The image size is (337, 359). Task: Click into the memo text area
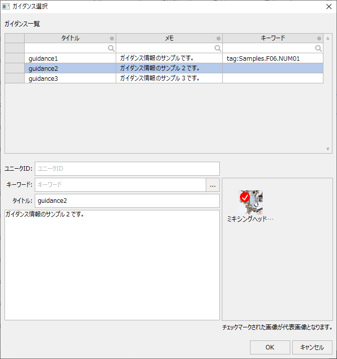tap(112, 265)
